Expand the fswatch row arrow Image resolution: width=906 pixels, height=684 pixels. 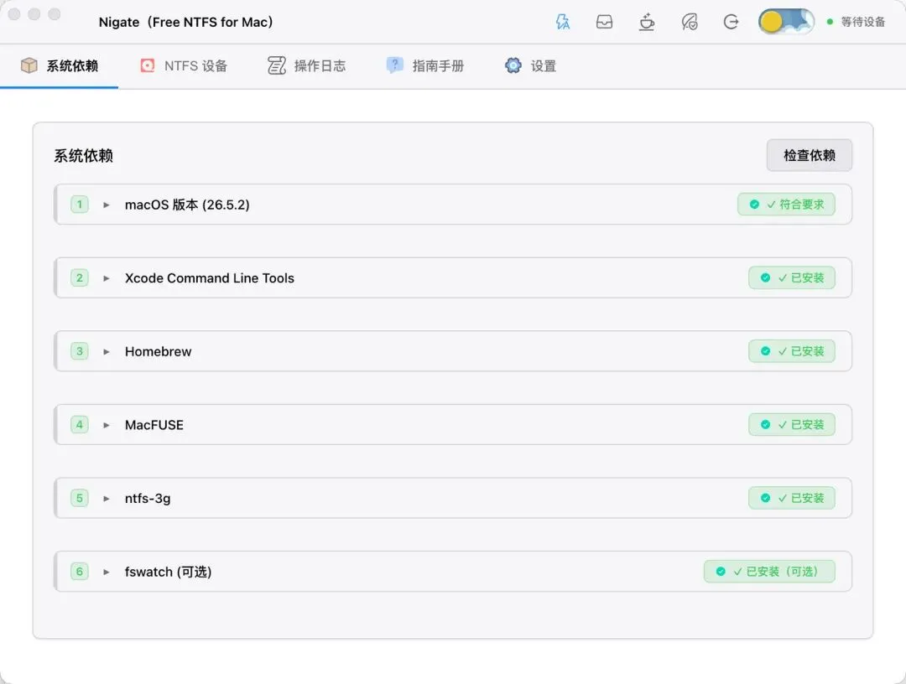(x=107, y=572)
